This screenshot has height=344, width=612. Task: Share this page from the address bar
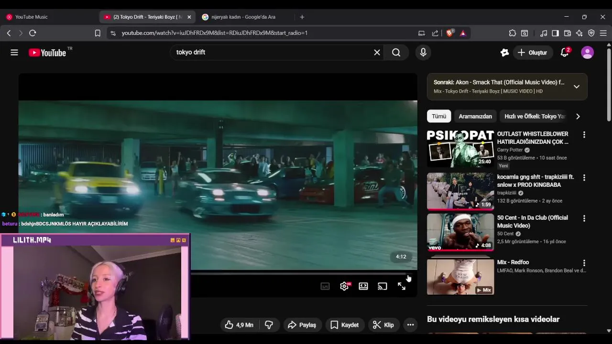coord(435,33)
